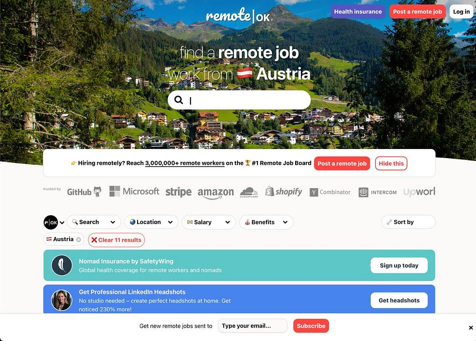Click the round r|OK logo beside filters
The image size is (476, 341).
pyautogui.click(x=51, y=222)
